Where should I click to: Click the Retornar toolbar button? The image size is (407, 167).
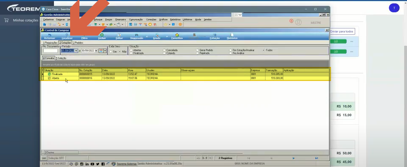50,36
